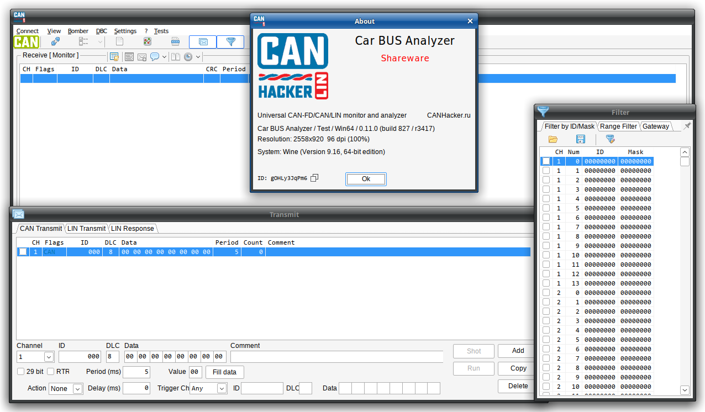Screen dimensions: 705x412
Task: Open the DBC menu
Action: (x=102, y=31)
